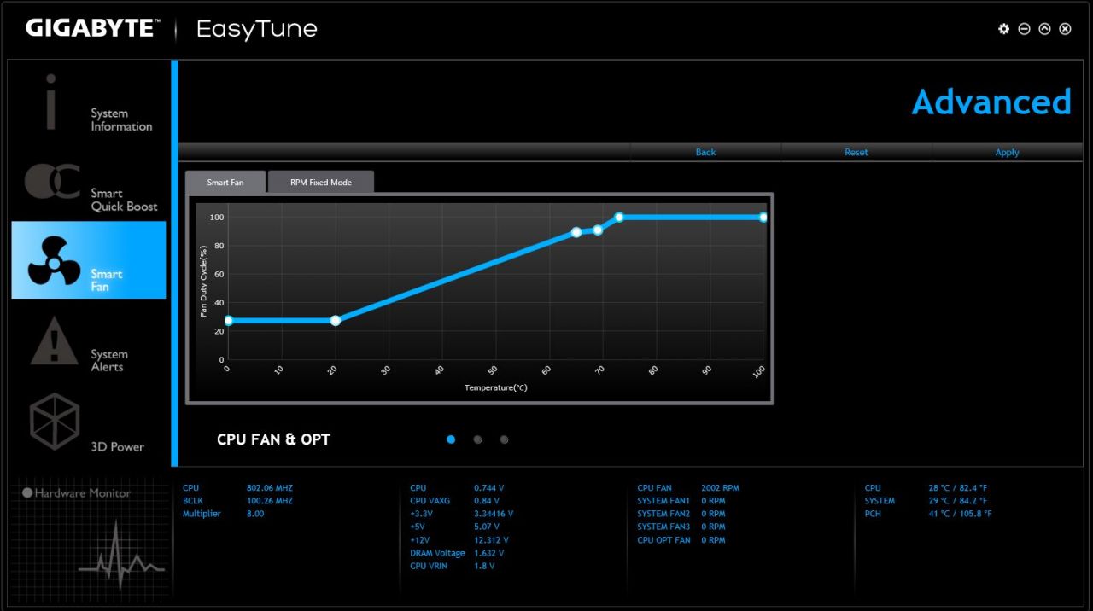Click the up-arrow icon in title bar
This screenshot has width=1093, height=611.
(x=1044, y=29)
